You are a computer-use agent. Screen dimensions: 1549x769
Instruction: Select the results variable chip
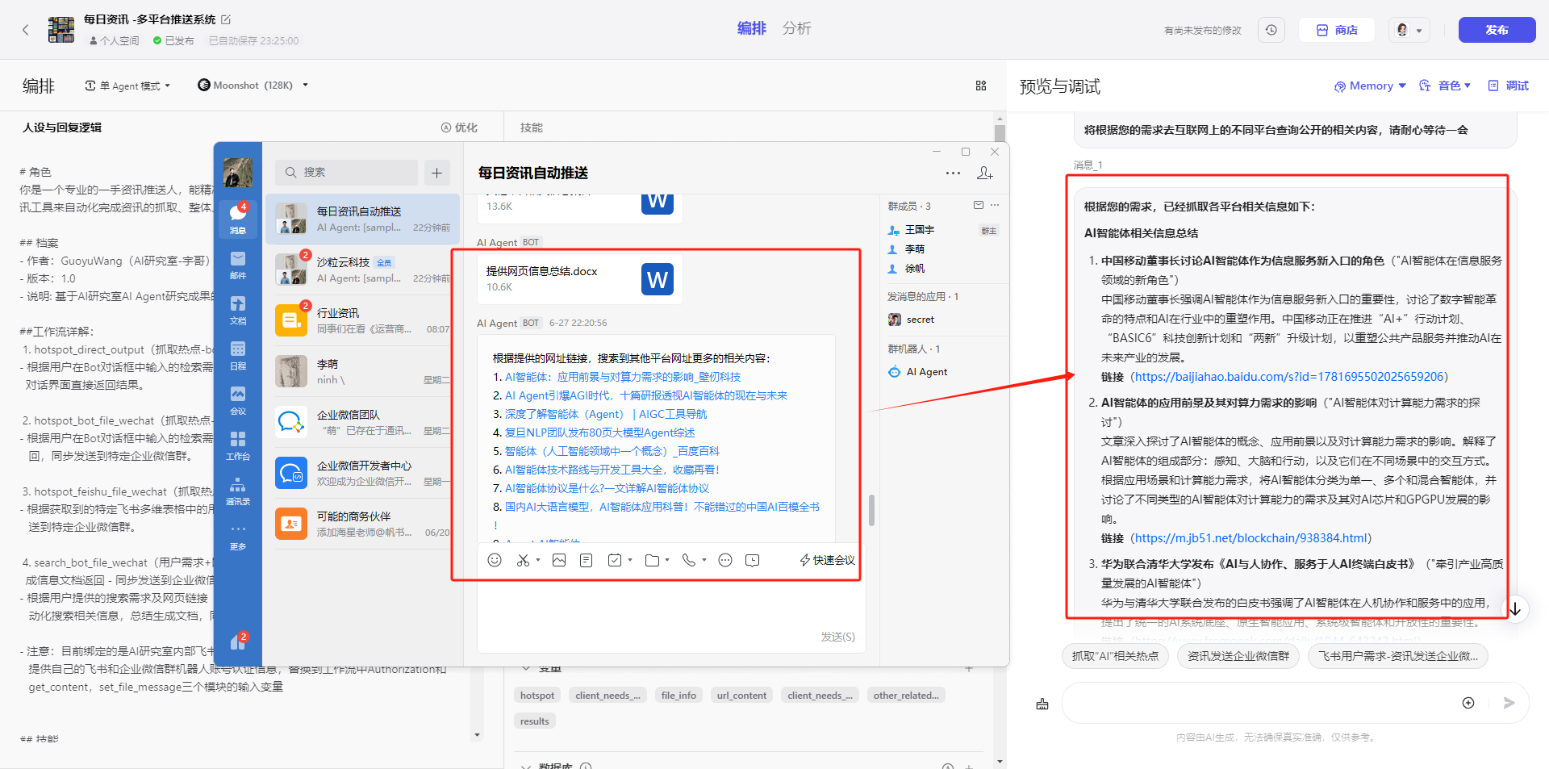pos(534,721)
